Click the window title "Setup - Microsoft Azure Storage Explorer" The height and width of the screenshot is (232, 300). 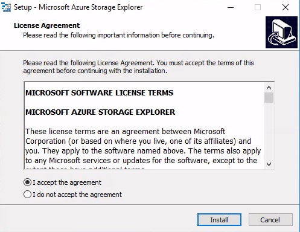coord(78,7)
